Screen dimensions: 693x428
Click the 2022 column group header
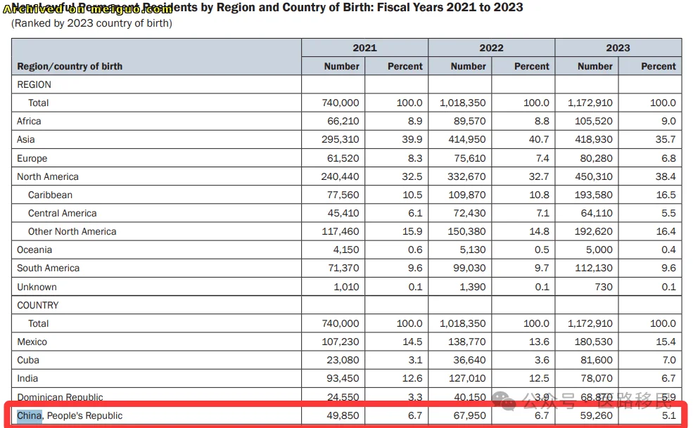491,48
